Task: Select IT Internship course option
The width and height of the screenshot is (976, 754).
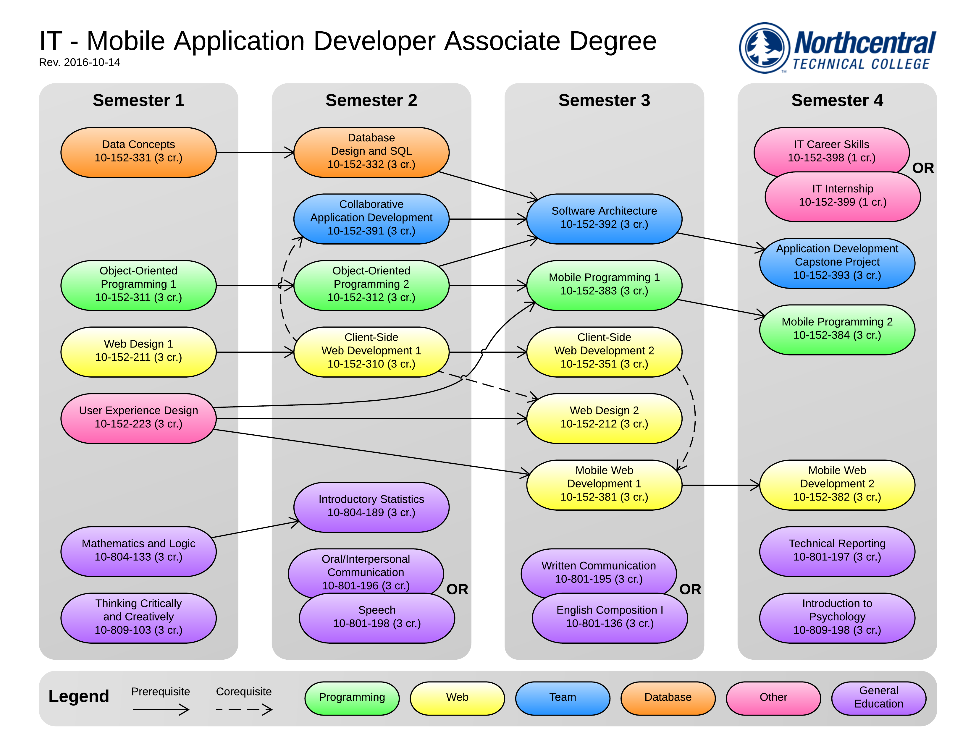Action: tap(842, 199)
